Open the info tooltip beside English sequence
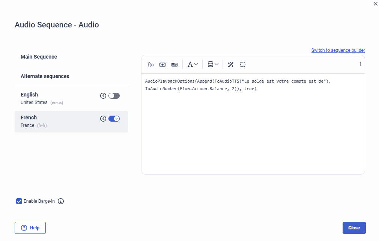The image size is (379, 241). [x=103, y=96]
